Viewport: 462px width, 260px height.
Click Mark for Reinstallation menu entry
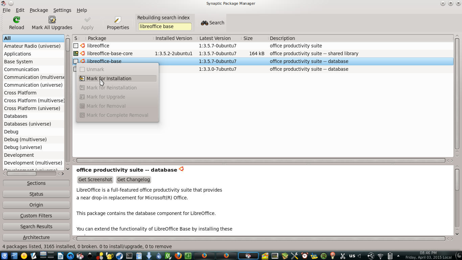click(117, 88)
